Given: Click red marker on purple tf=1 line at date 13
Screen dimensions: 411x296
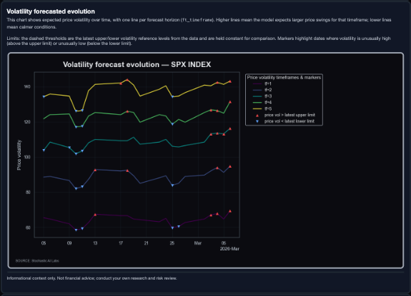Looking at the screenshot, I should (x=95, y=215).
